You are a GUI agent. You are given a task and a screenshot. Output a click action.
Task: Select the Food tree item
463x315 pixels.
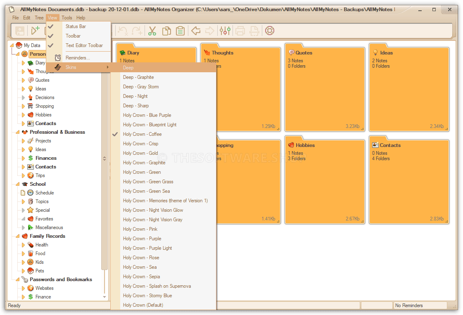coord(40,253)
